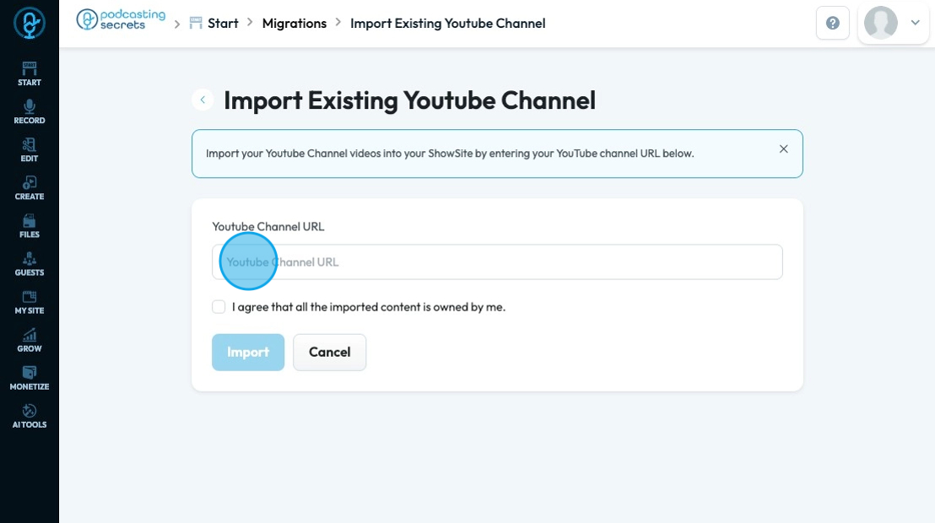
Task: Dismiss the import info banner
Action: (784, 149)
